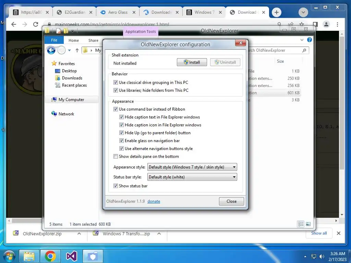
Task: Open the Application Tools contextual tab
Action: pyautogui.click(x=141, y=32)
